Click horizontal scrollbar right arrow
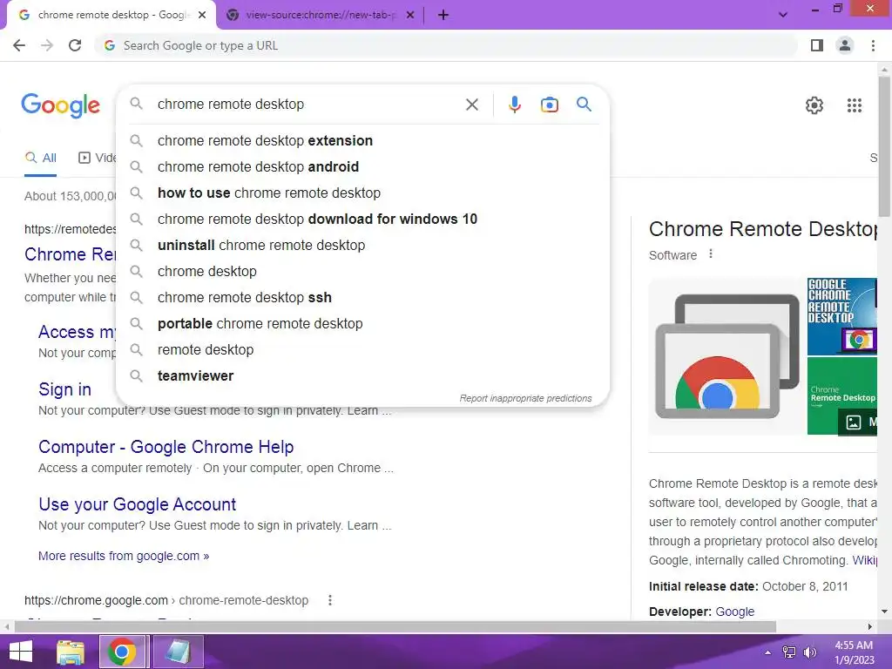 click(x=870, y=626)
